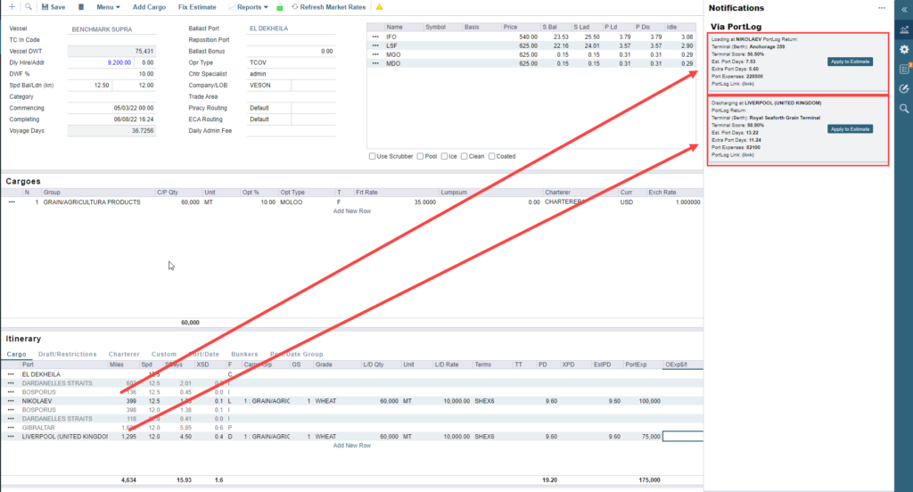Viewport: 913px width, 492px height.
Task: Click Company/LOB field VESON
Action: pyautogui.click(x=269, y=85)
